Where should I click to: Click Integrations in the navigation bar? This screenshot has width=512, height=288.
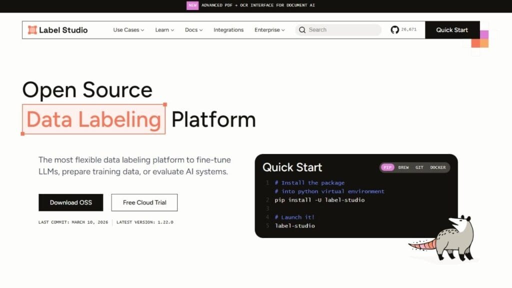click(x=228, y=30)
